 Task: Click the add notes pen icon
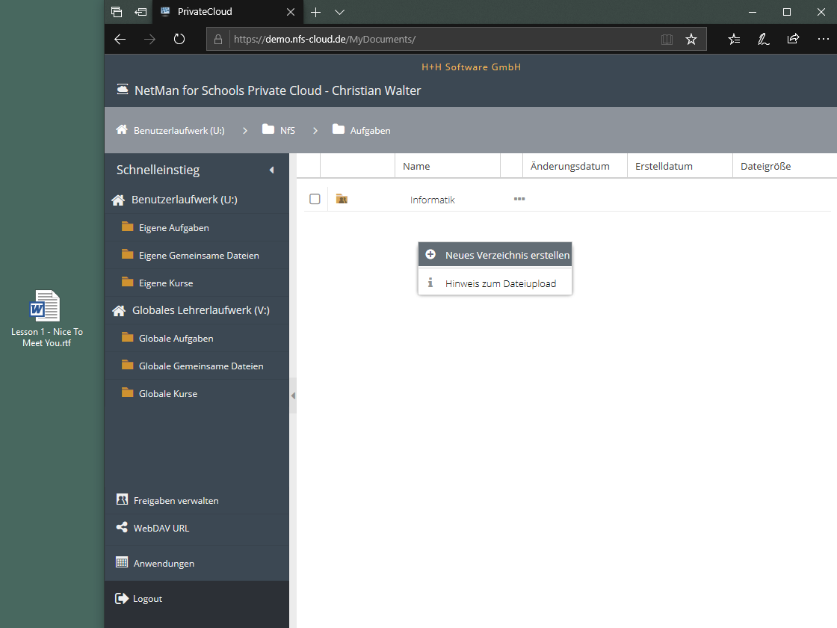(763, 39)
